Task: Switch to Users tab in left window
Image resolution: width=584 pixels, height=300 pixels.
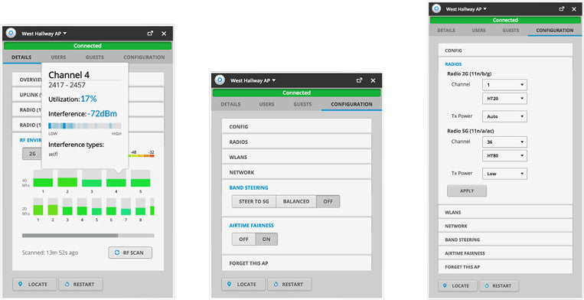Action: point(58,57)
